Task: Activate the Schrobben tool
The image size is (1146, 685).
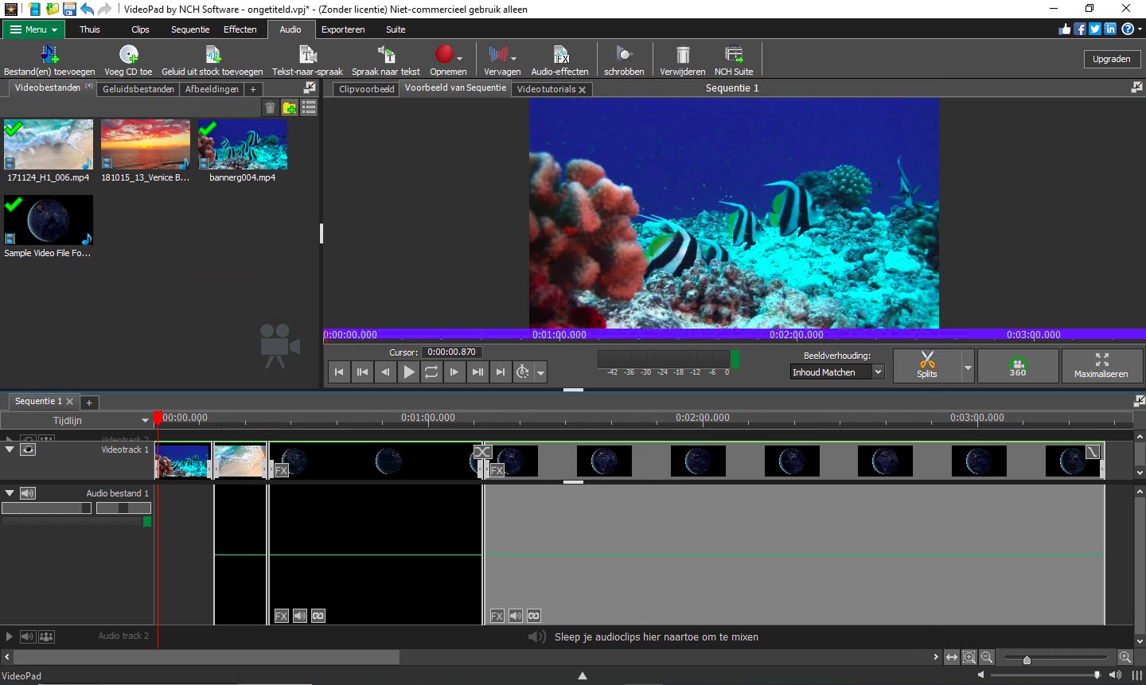Action: click(x=624, y=58)
